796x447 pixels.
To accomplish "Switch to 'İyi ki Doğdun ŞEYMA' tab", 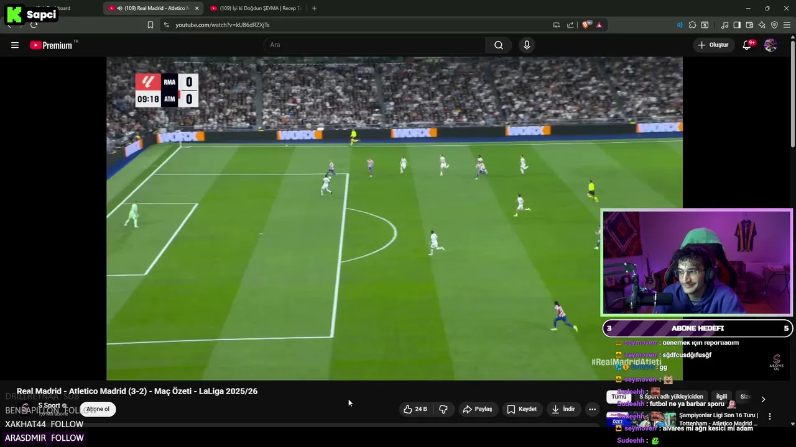I will click(256, 8).
